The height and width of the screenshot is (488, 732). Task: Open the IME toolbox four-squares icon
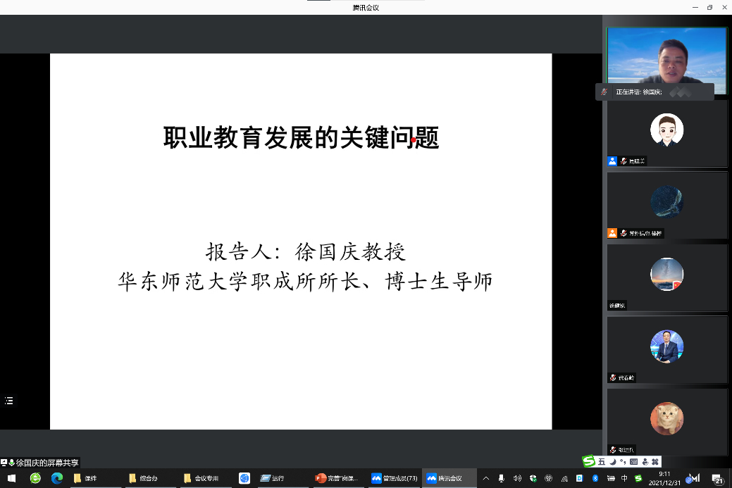pos(655,462)
